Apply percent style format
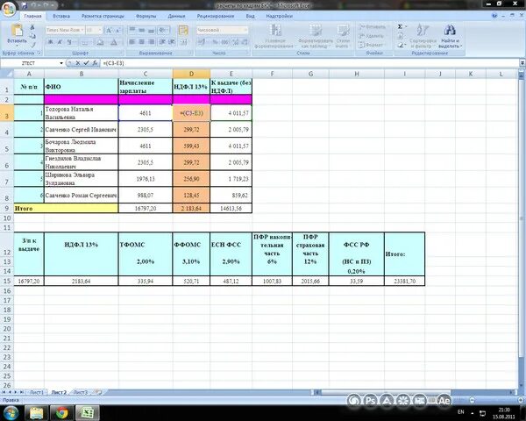The height and width of the screenshot is (421, 526). point(216,42)
